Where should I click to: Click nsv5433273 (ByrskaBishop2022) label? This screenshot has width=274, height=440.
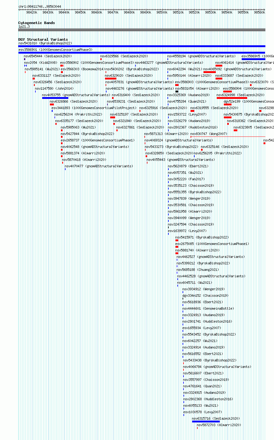point(171,147)
